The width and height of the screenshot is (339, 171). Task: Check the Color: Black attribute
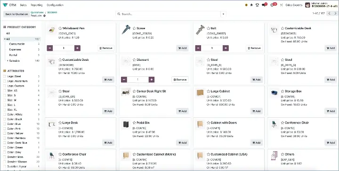5,119
